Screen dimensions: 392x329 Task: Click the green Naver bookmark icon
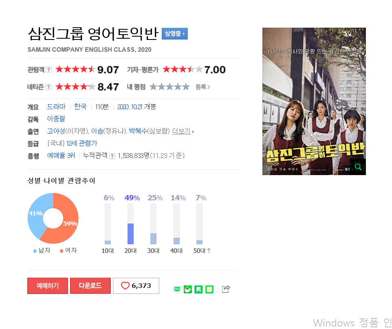pos(198,289)
